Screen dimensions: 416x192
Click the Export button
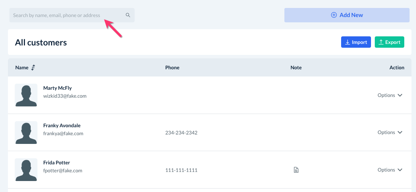click(x=389, y=42)
